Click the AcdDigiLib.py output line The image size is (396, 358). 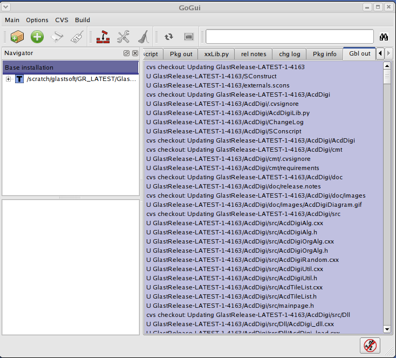coord(228,113)
